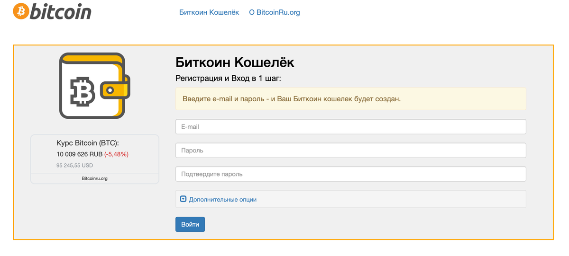Click the Дополнительные опции link text
This screenshot has height=256, width=569.
click(x=223, y=200)
